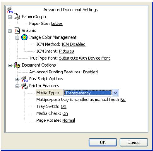Select the Printer Features label

click(x=44, y=86)
